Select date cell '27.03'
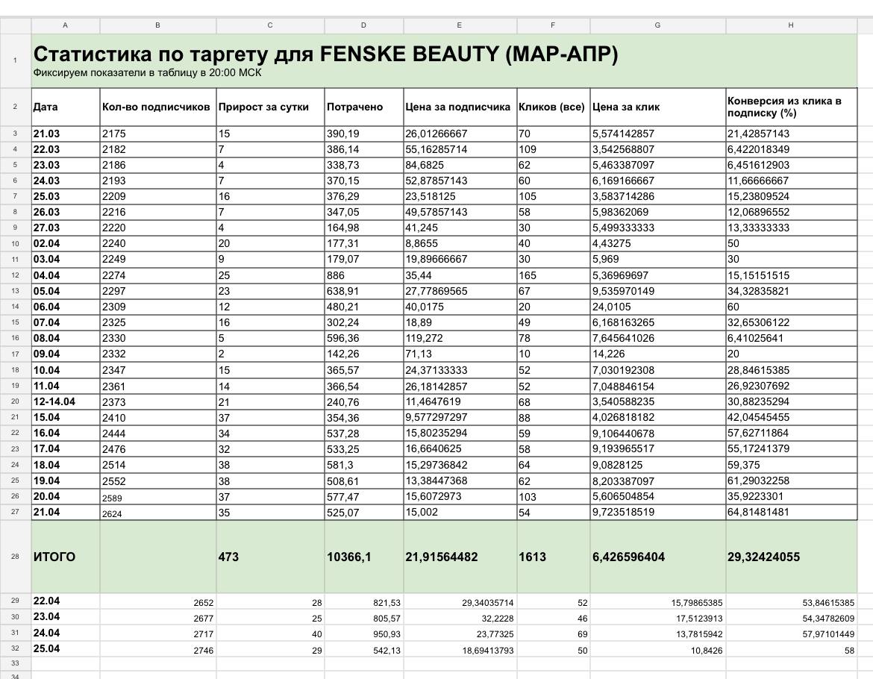This screenshot has width=873, height=679. [x=66, y=228]
